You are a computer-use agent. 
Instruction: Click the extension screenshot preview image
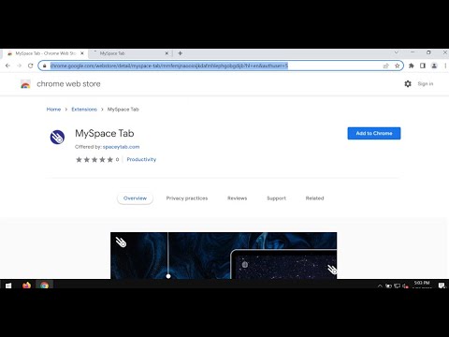tap(224, 256)
